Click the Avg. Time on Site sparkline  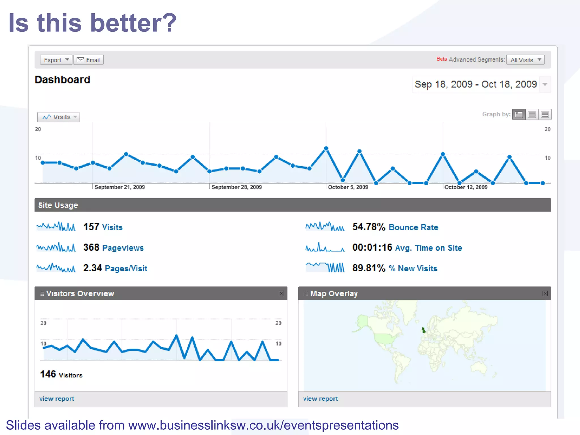(325, 247)
